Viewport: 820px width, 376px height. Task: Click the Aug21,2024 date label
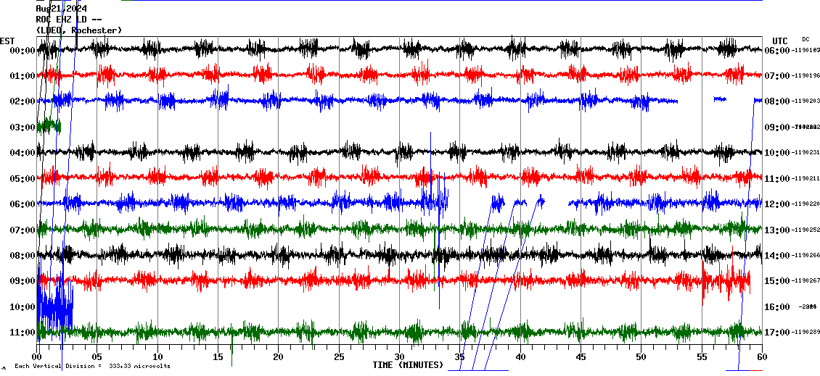(61, 8)
